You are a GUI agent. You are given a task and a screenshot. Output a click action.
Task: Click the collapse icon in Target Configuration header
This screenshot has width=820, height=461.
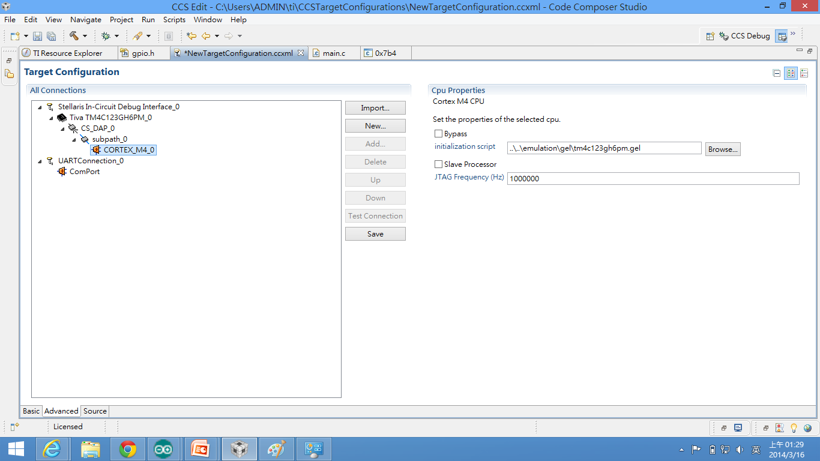777,73
